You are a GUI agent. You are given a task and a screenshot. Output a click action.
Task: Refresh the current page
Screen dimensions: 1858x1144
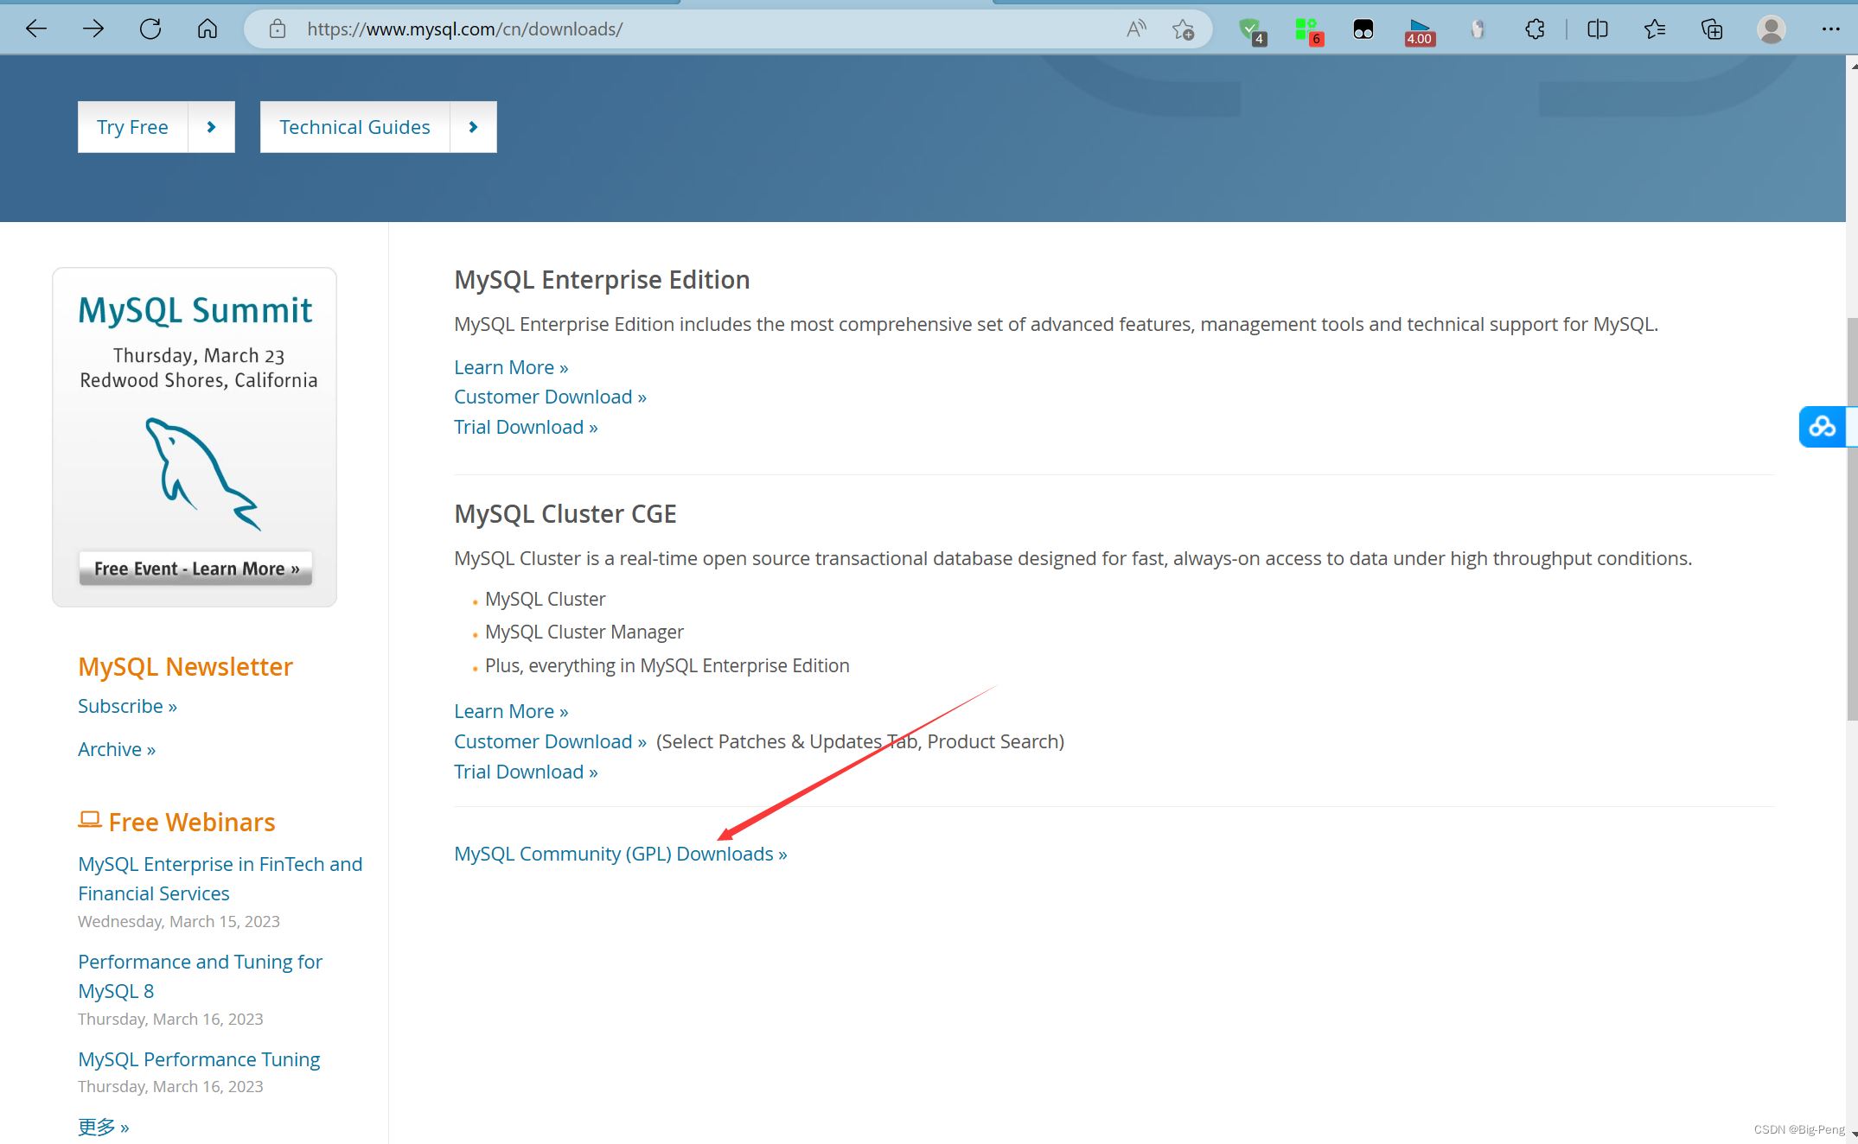[150, 29]
